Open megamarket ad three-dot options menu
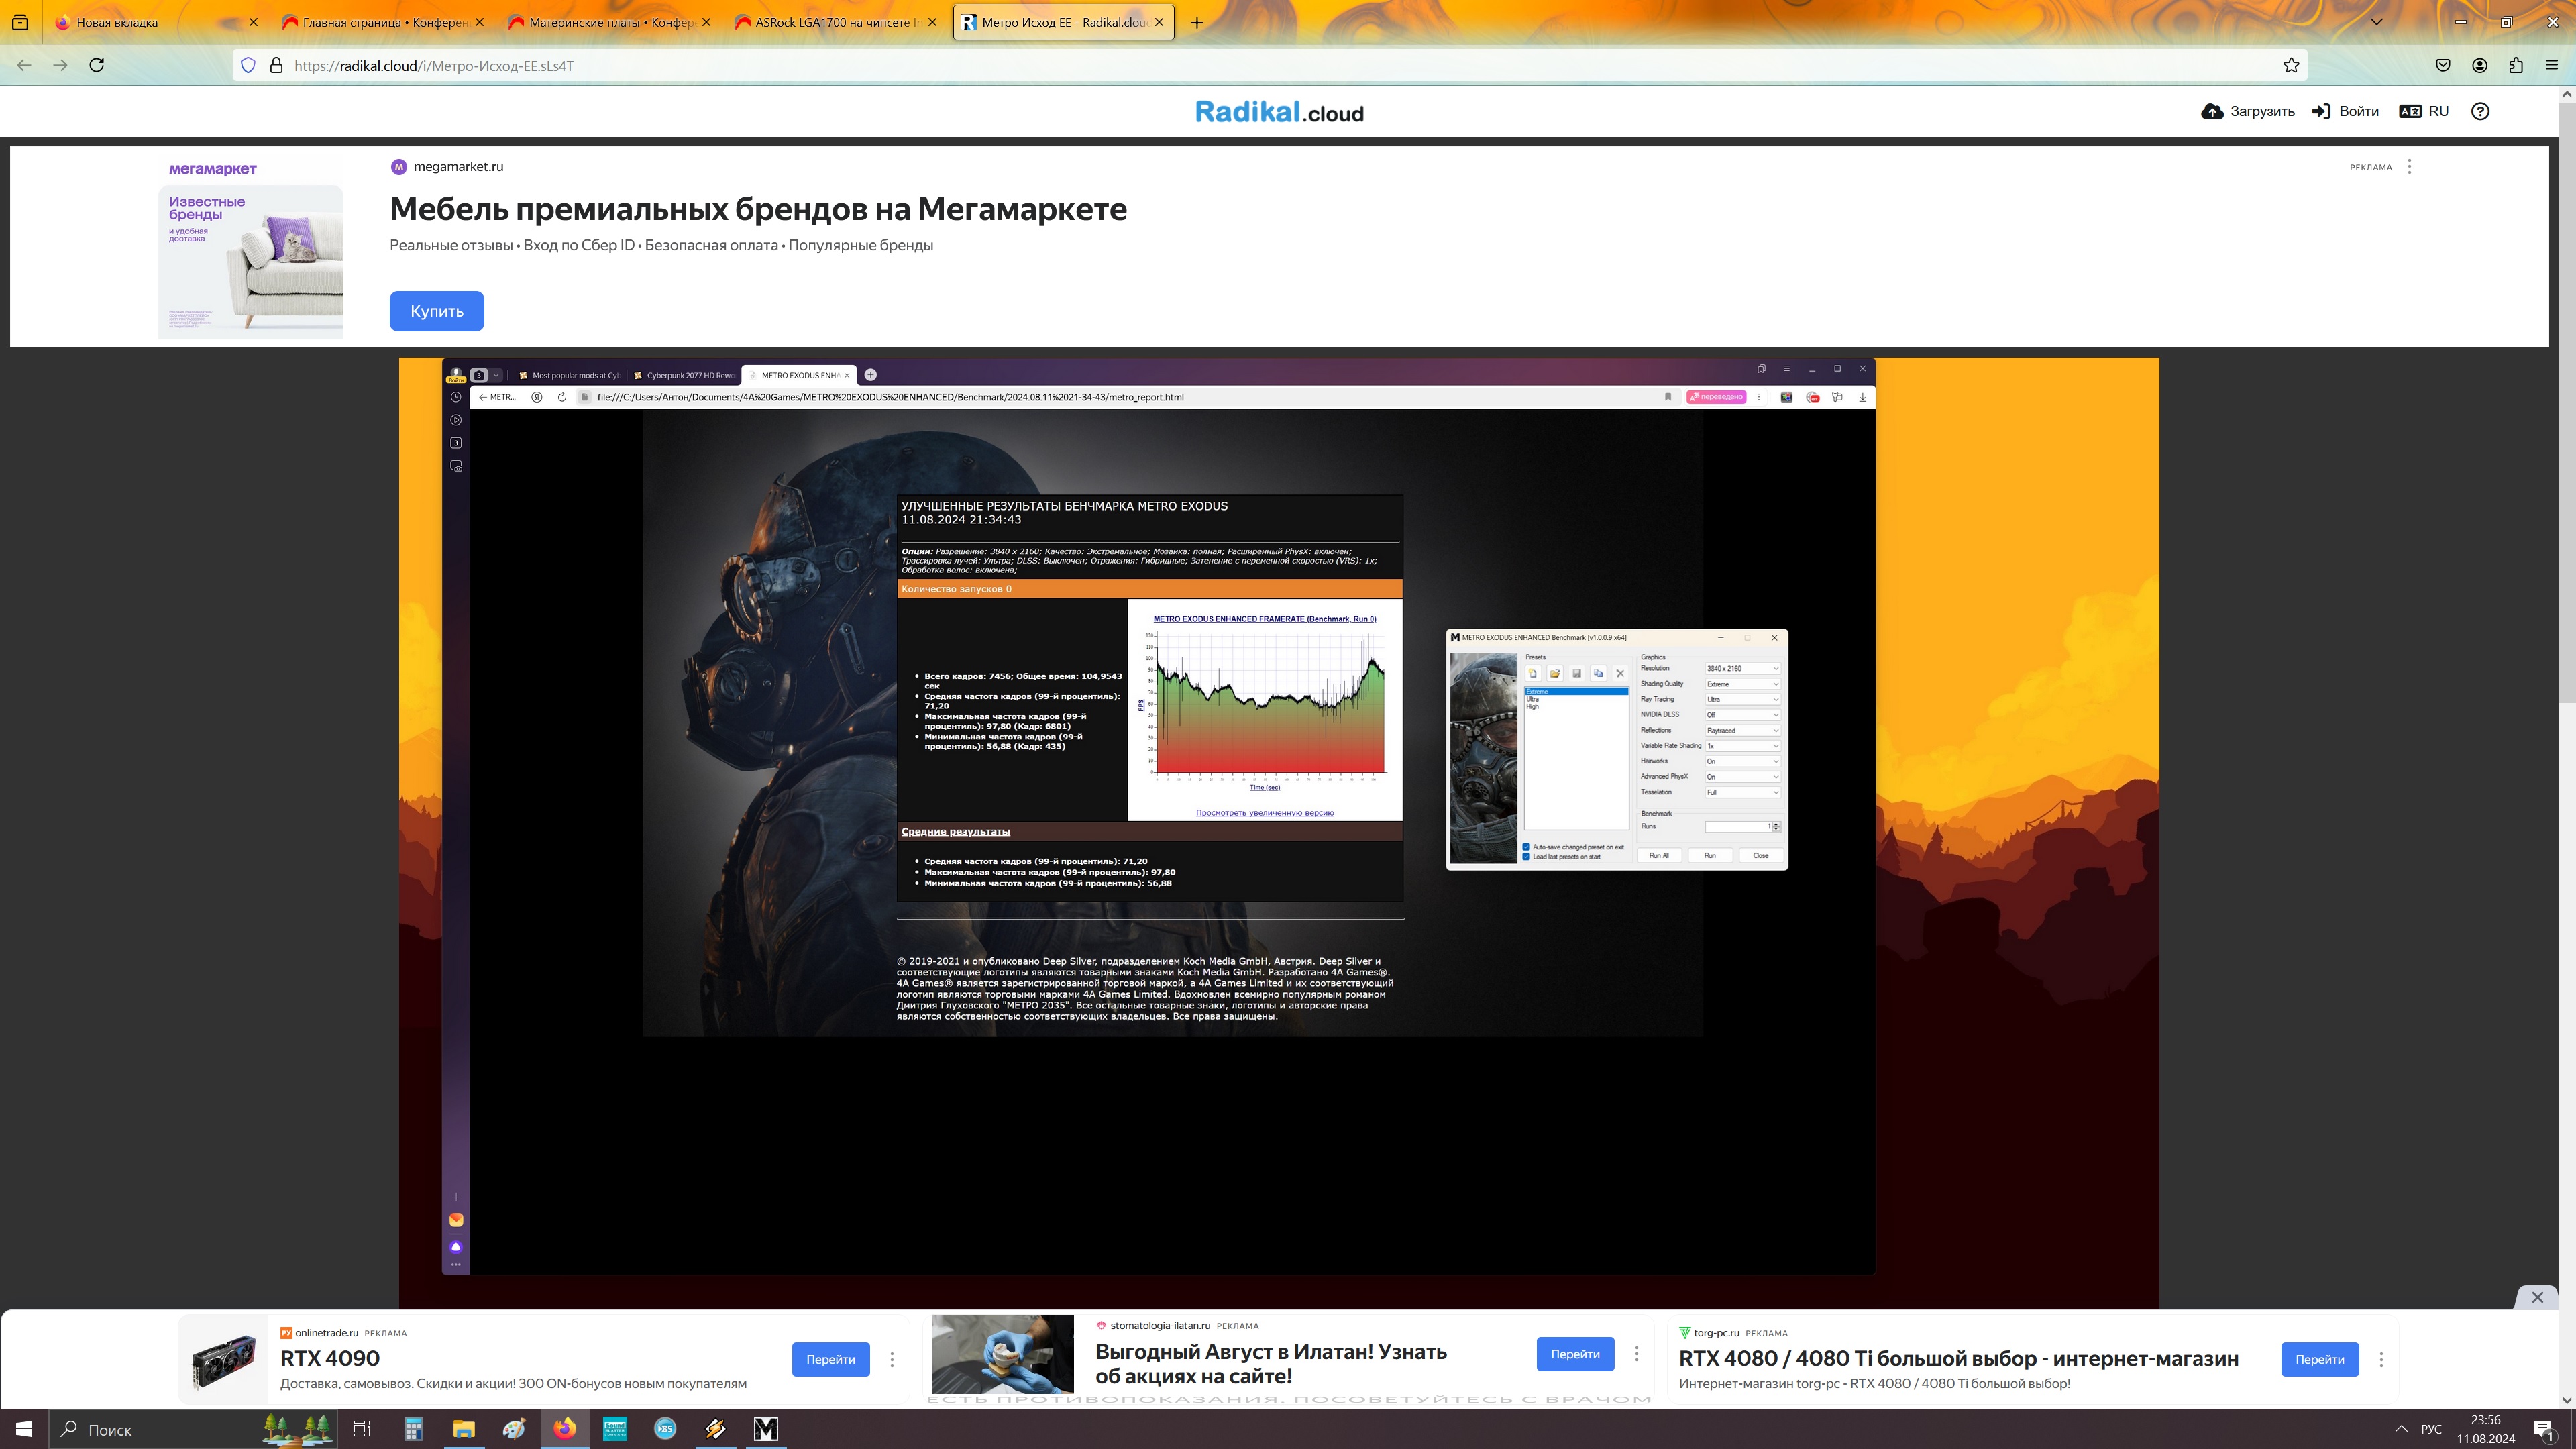This screenshot has width=2576, height=1449. coord(2409,167)
